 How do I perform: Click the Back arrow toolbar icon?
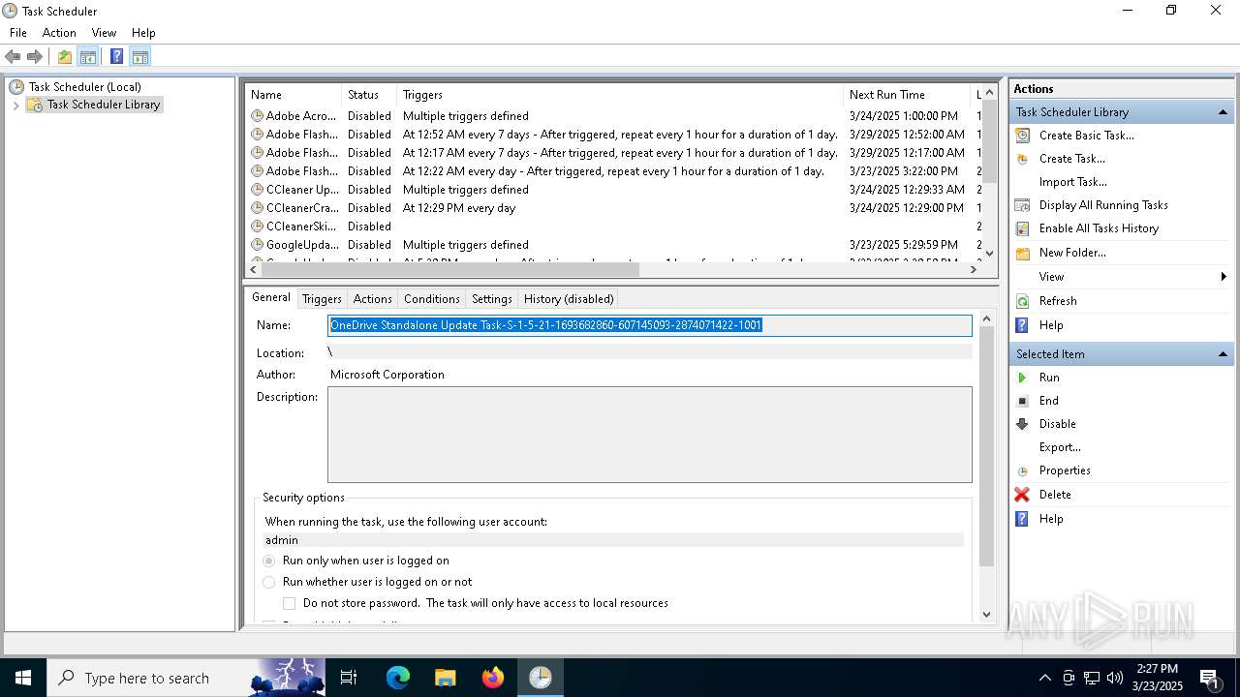point(13,56)
